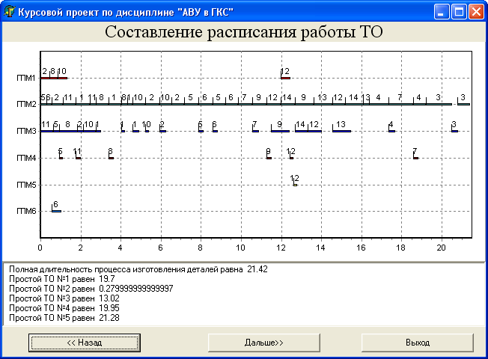
Task: Click the ГПМ1 row label
Action: (26, 79)
